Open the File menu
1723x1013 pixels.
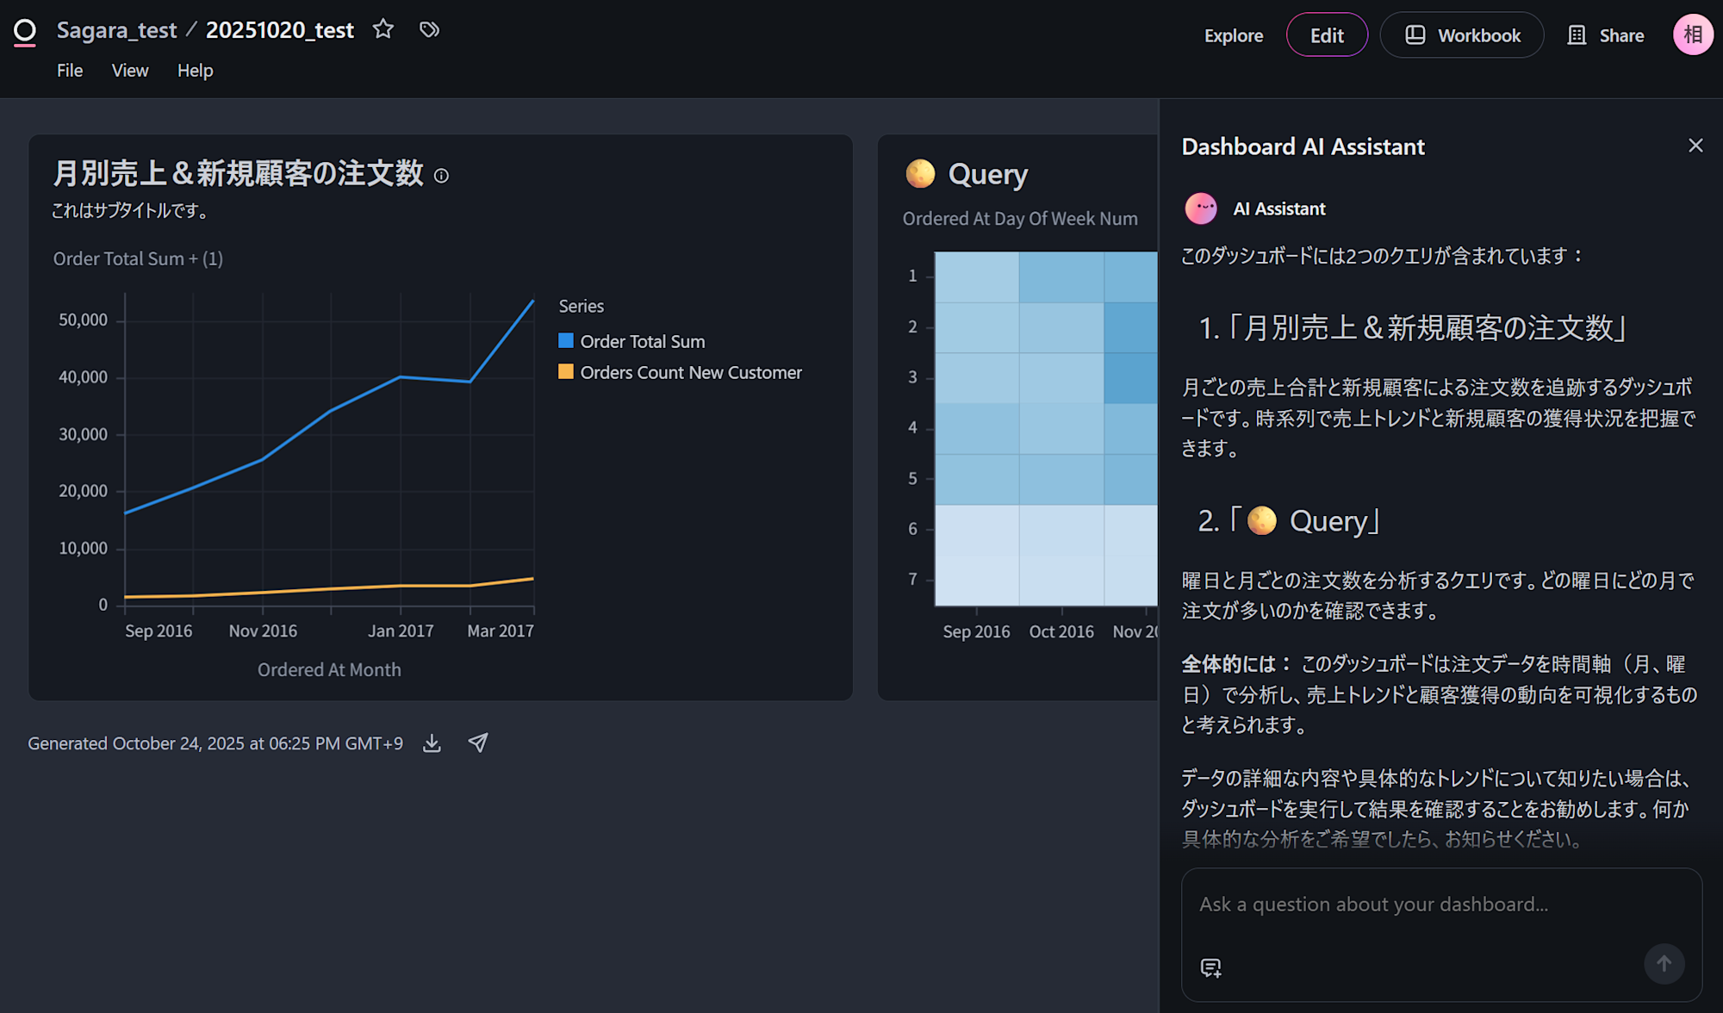coord(70,71)
